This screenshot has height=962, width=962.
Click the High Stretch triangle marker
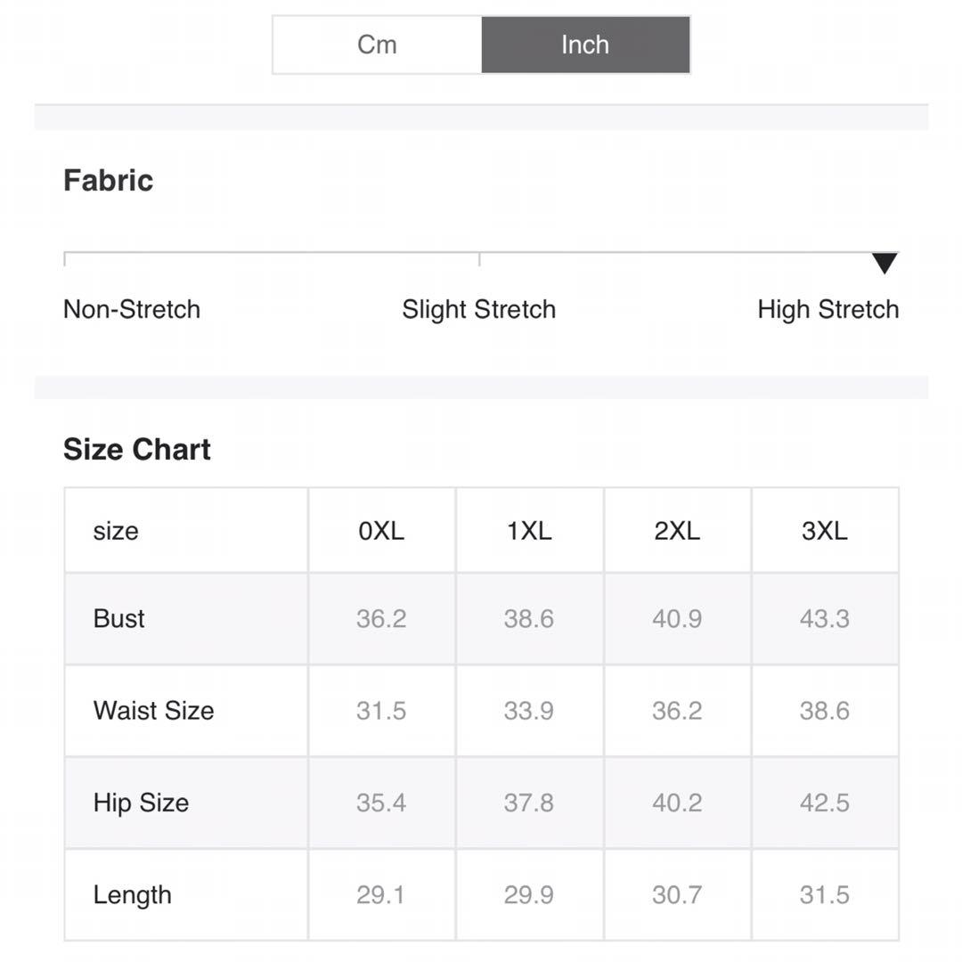[885, 263]
